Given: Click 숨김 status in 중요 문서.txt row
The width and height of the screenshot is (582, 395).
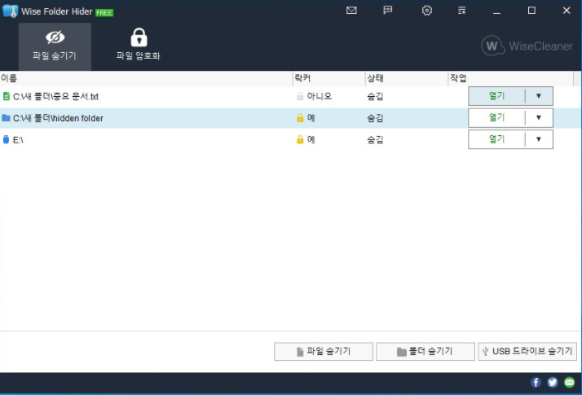Looking at the screenshot, I should pos(375,96).
